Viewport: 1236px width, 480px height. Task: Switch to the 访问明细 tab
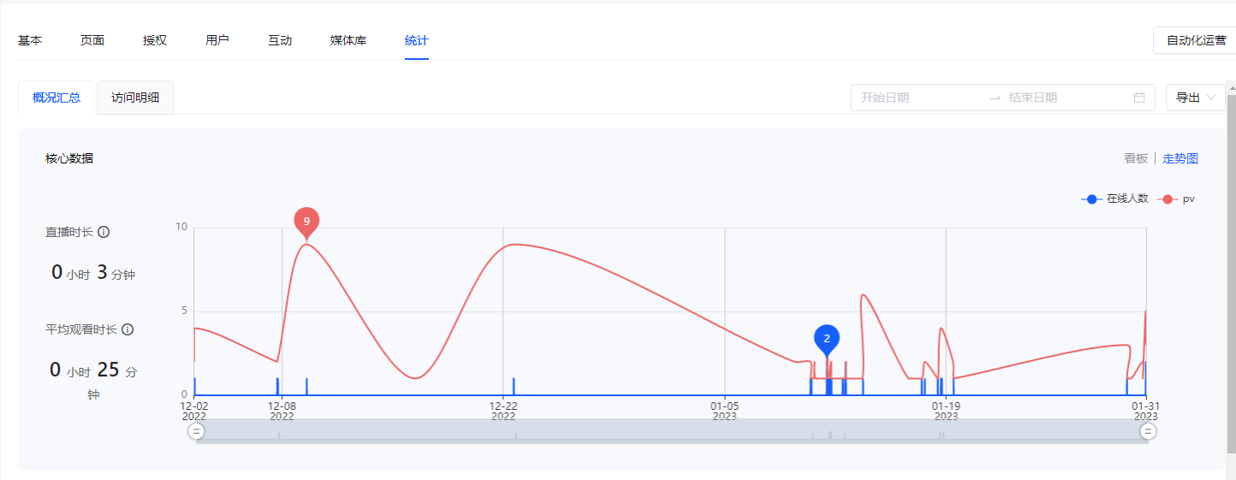[135, 98]
